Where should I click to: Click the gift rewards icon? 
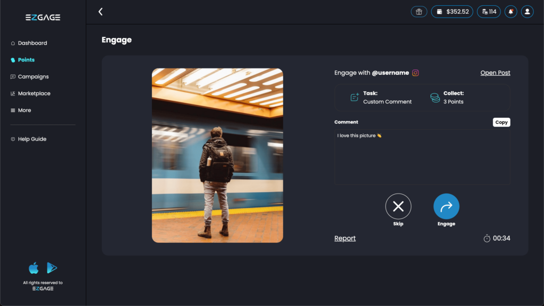point(419,12)
